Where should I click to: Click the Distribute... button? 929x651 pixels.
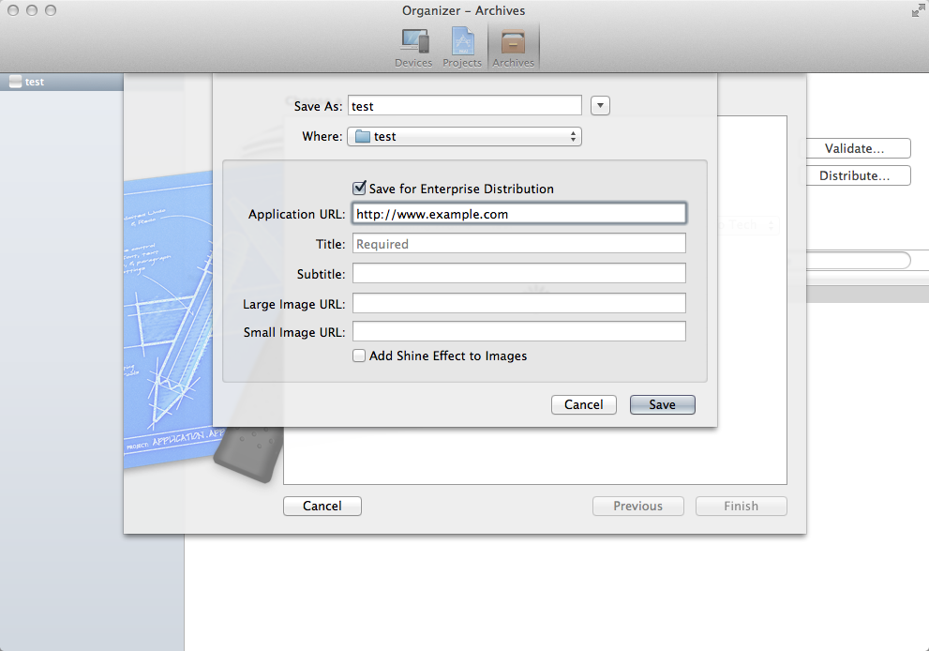click(x=854, y=175)
